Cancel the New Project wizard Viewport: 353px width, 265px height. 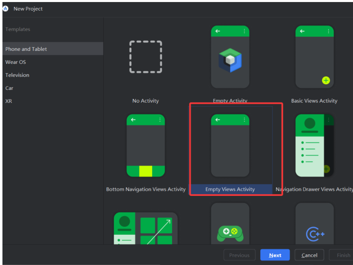tap(309, 255)
